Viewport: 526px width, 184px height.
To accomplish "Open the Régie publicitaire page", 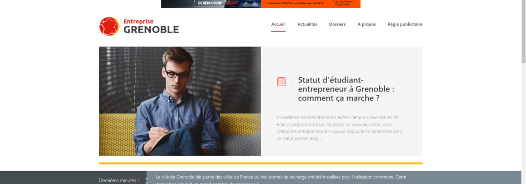I will pyautogui.click(x=405, y=24).
